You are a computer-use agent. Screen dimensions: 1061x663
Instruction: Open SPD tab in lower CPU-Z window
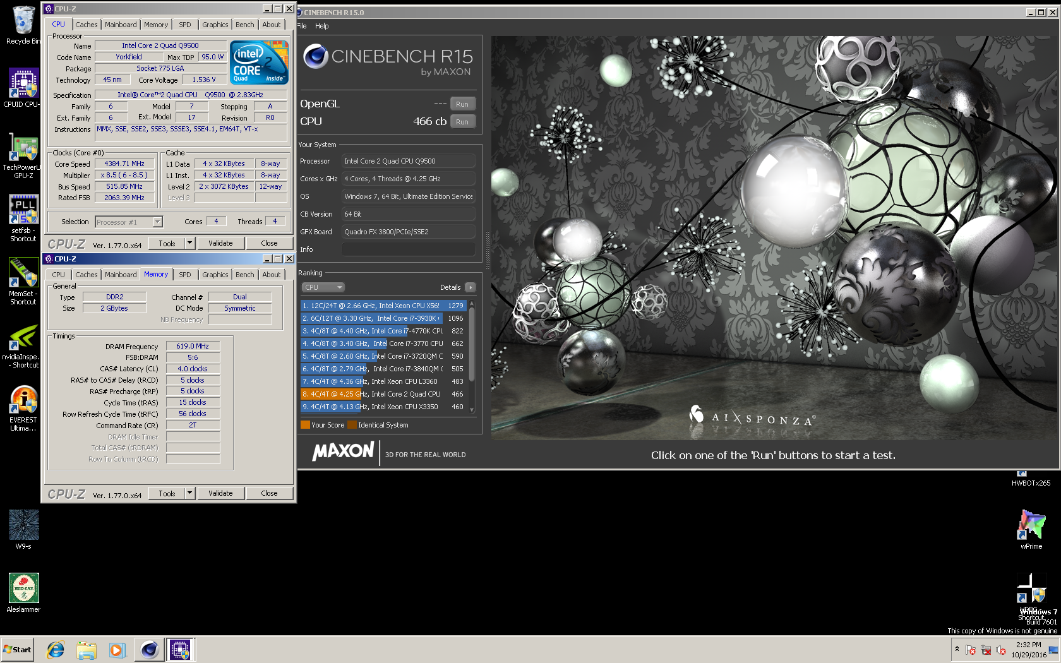(x=185, y=275)
